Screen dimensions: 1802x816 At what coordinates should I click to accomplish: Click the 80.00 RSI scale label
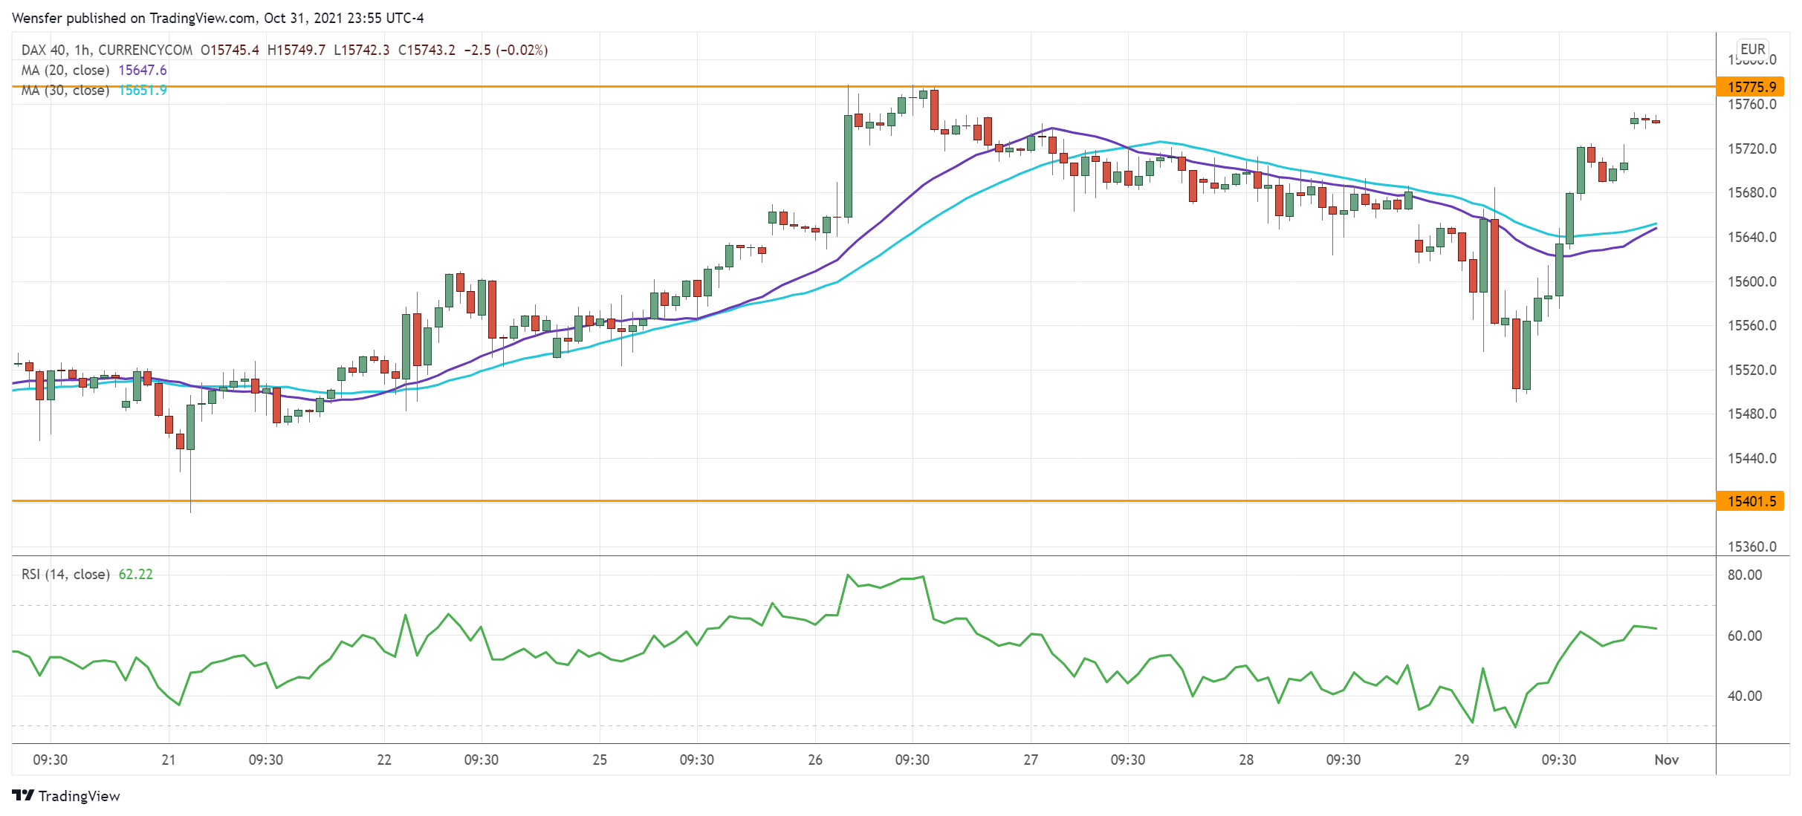pos(1744,575)
